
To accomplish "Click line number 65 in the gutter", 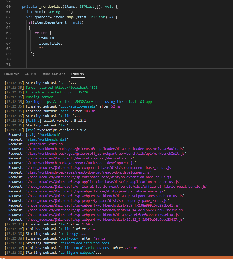I will click(8, 33).
